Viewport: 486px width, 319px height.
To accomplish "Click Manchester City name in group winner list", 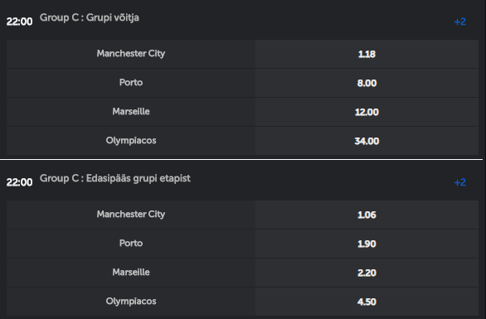I will point(131,54).
